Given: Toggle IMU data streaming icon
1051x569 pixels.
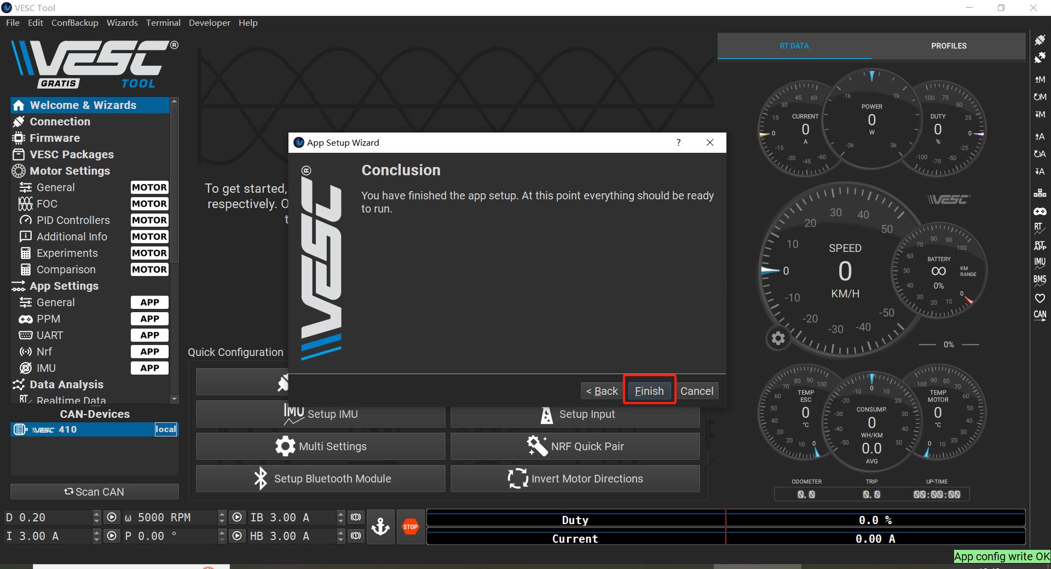Looking at the screenshot, I should [1040, 263].
